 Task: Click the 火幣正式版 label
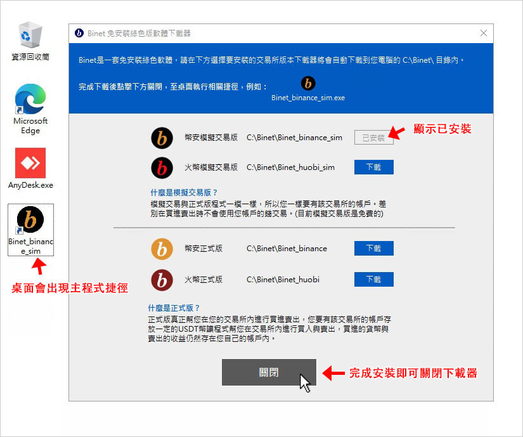(x=203, y=280)
